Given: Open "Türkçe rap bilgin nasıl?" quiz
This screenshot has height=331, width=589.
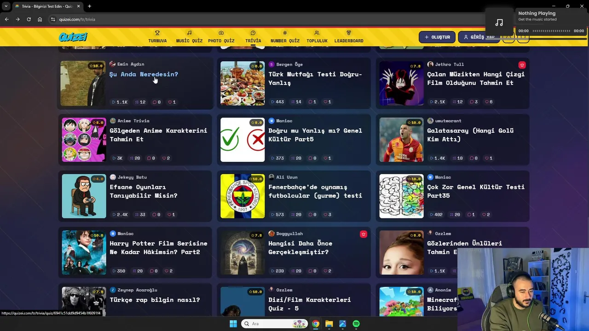Looking at the screenshot, I should pyautogui.click(x=155, y=300).
